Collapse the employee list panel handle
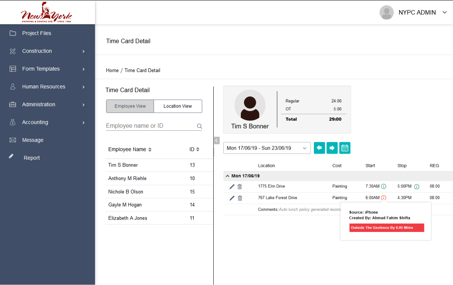This screenshot has height=285, width=453. pyautogui.click(x=217, y=140)
